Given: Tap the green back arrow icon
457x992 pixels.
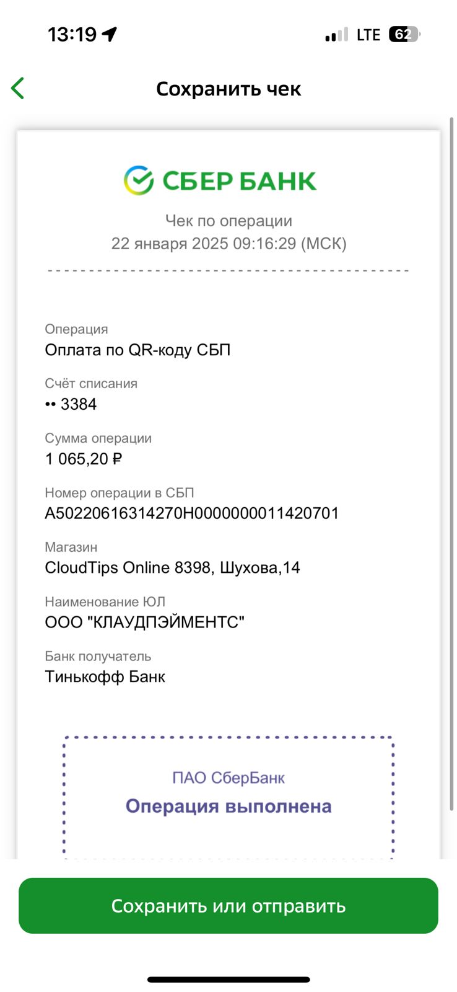Looking at the screenshot, I should pyautogui.click(x=17, y=89).
